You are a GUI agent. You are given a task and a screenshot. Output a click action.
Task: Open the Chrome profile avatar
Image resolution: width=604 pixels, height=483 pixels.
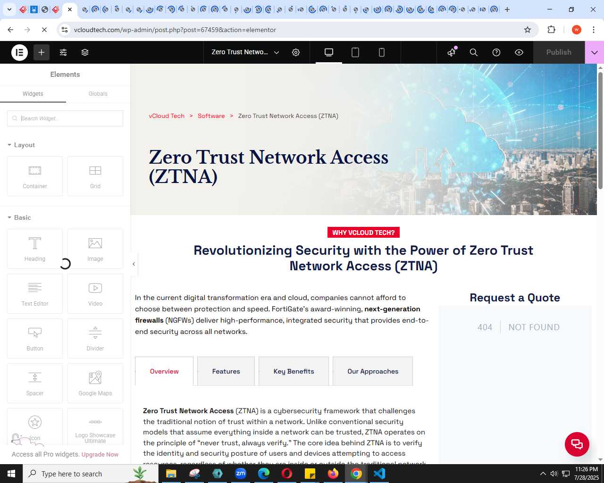click(577, 30)
